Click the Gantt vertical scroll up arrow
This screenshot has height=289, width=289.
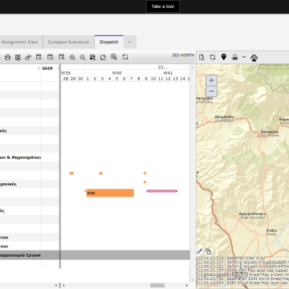coord(192,67)
